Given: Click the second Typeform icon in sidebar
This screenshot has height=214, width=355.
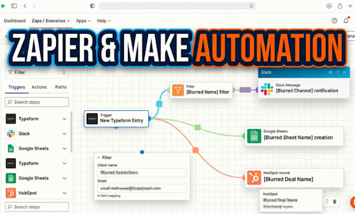Looking at the screenshot, I should click(10, 163).
